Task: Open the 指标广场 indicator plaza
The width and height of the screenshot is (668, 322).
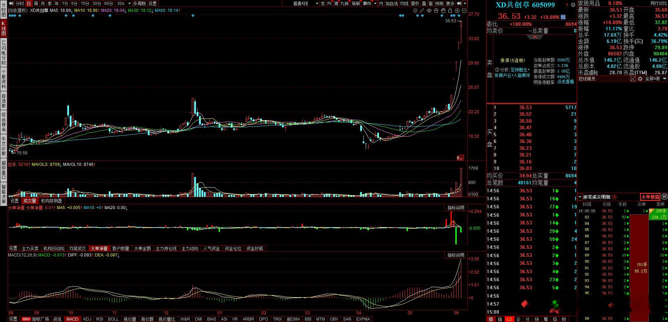Action: click(x=36, y=319)
